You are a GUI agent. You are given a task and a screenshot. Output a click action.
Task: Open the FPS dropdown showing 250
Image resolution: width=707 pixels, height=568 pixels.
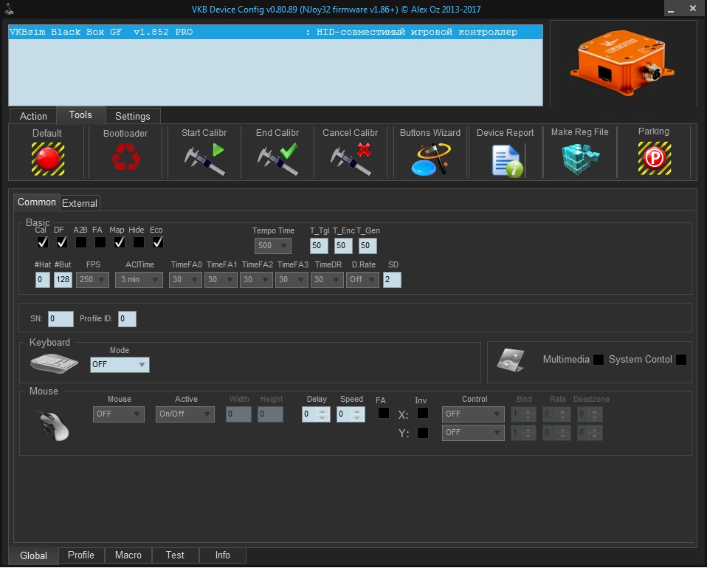click(92, 280)
